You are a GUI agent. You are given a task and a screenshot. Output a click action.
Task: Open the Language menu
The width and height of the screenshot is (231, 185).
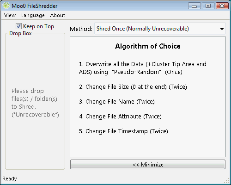tap(33, 15)
